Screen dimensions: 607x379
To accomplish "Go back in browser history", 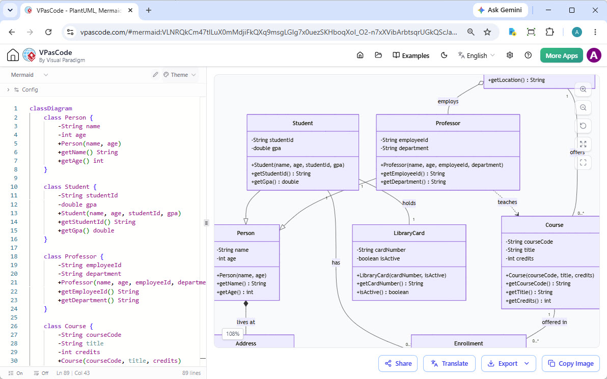I will pos(12,32).
